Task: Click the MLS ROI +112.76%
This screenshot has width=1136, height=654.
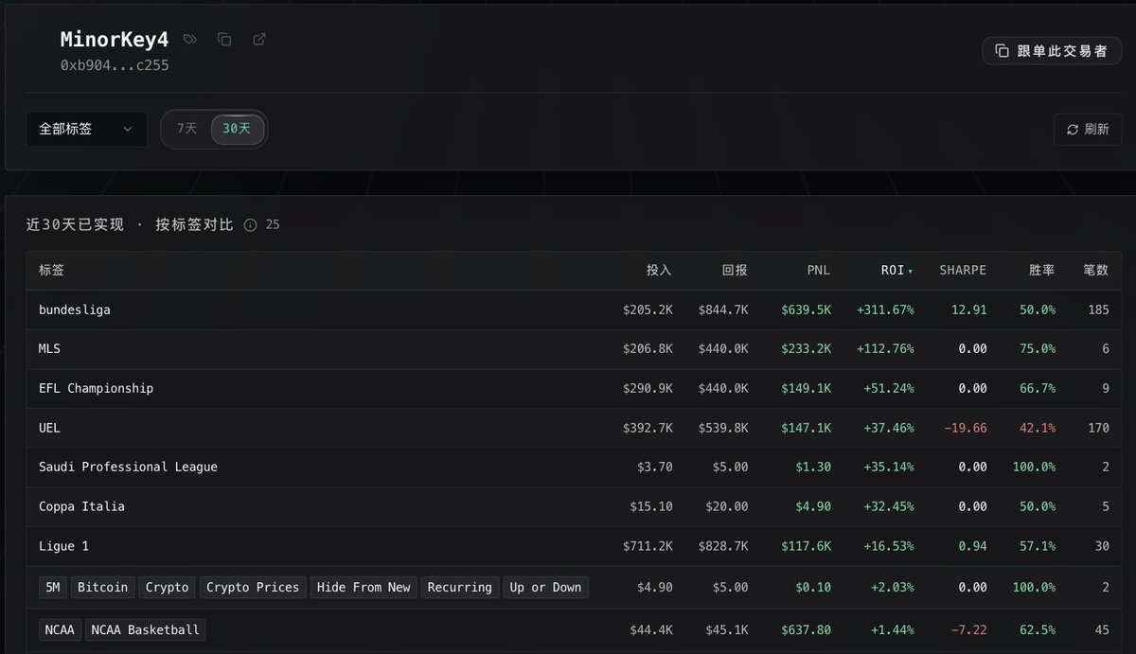Action: pos(885,349)
